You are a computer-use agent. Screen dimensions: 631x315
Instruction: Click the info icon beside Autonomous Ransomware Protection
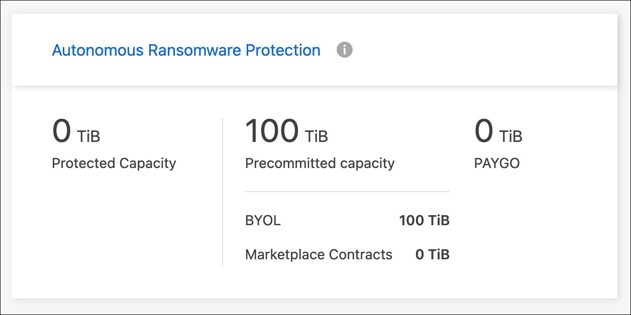pos(345,50)
